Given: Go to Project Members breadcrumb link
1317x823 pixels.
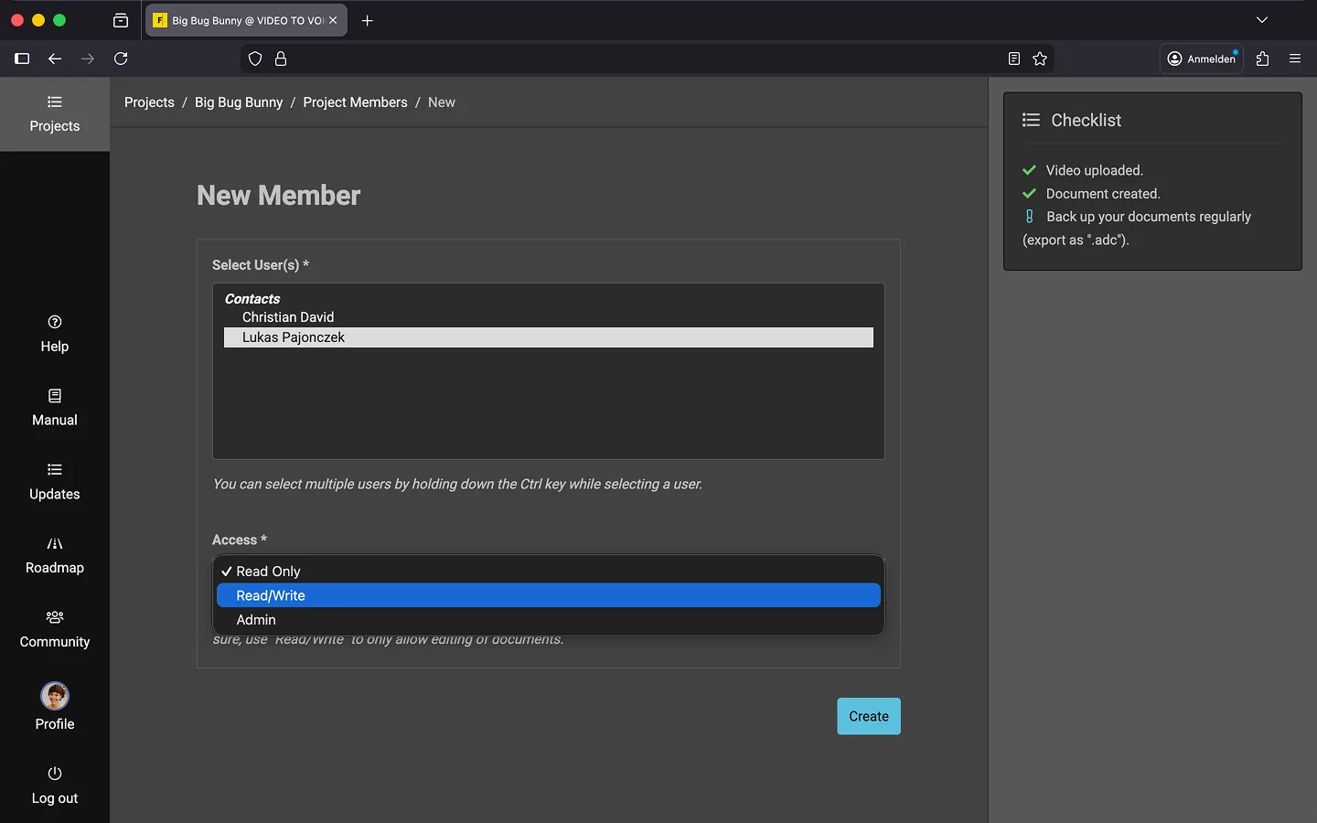Looking at the screenshot, I should [x=355, y=102].
